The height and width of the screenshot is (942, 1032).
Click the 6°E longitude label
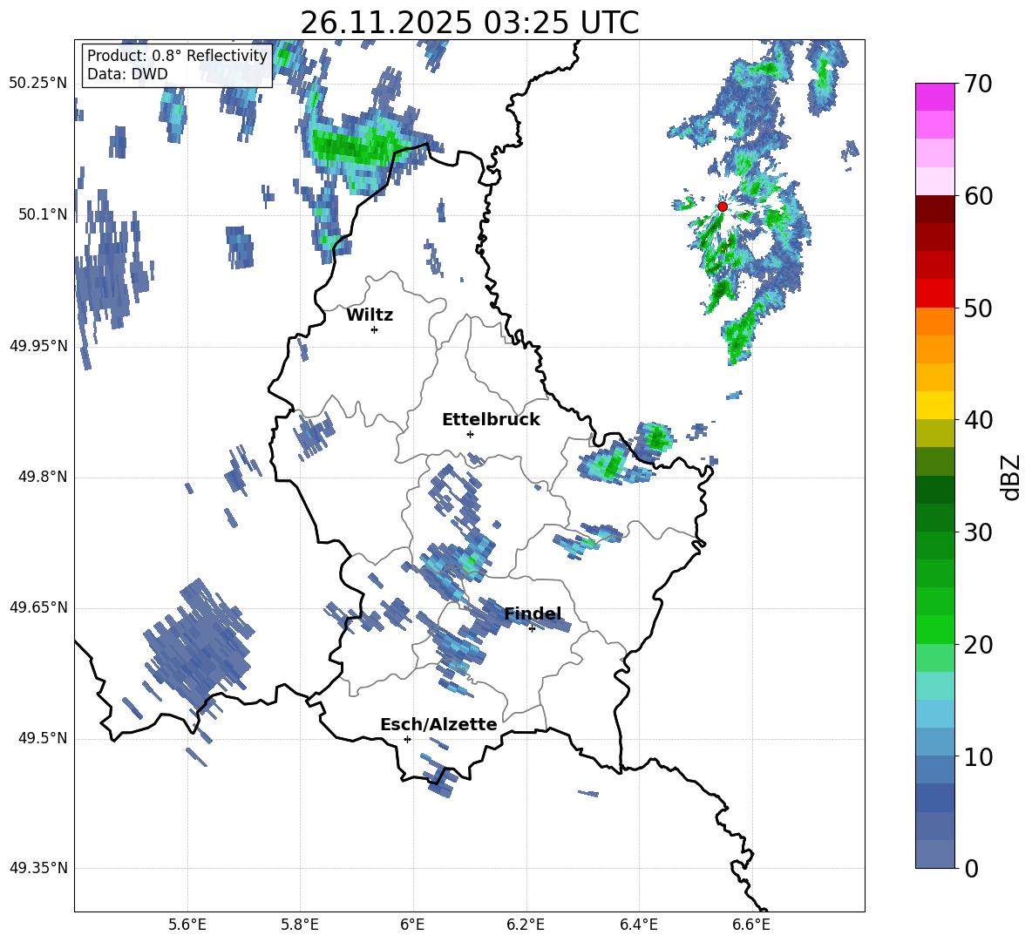click(x=412, y=925)
